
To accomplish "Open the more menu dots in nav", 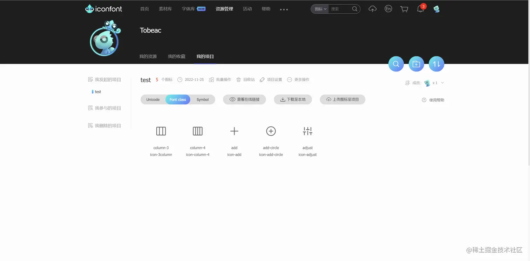I will coord(284,9).
